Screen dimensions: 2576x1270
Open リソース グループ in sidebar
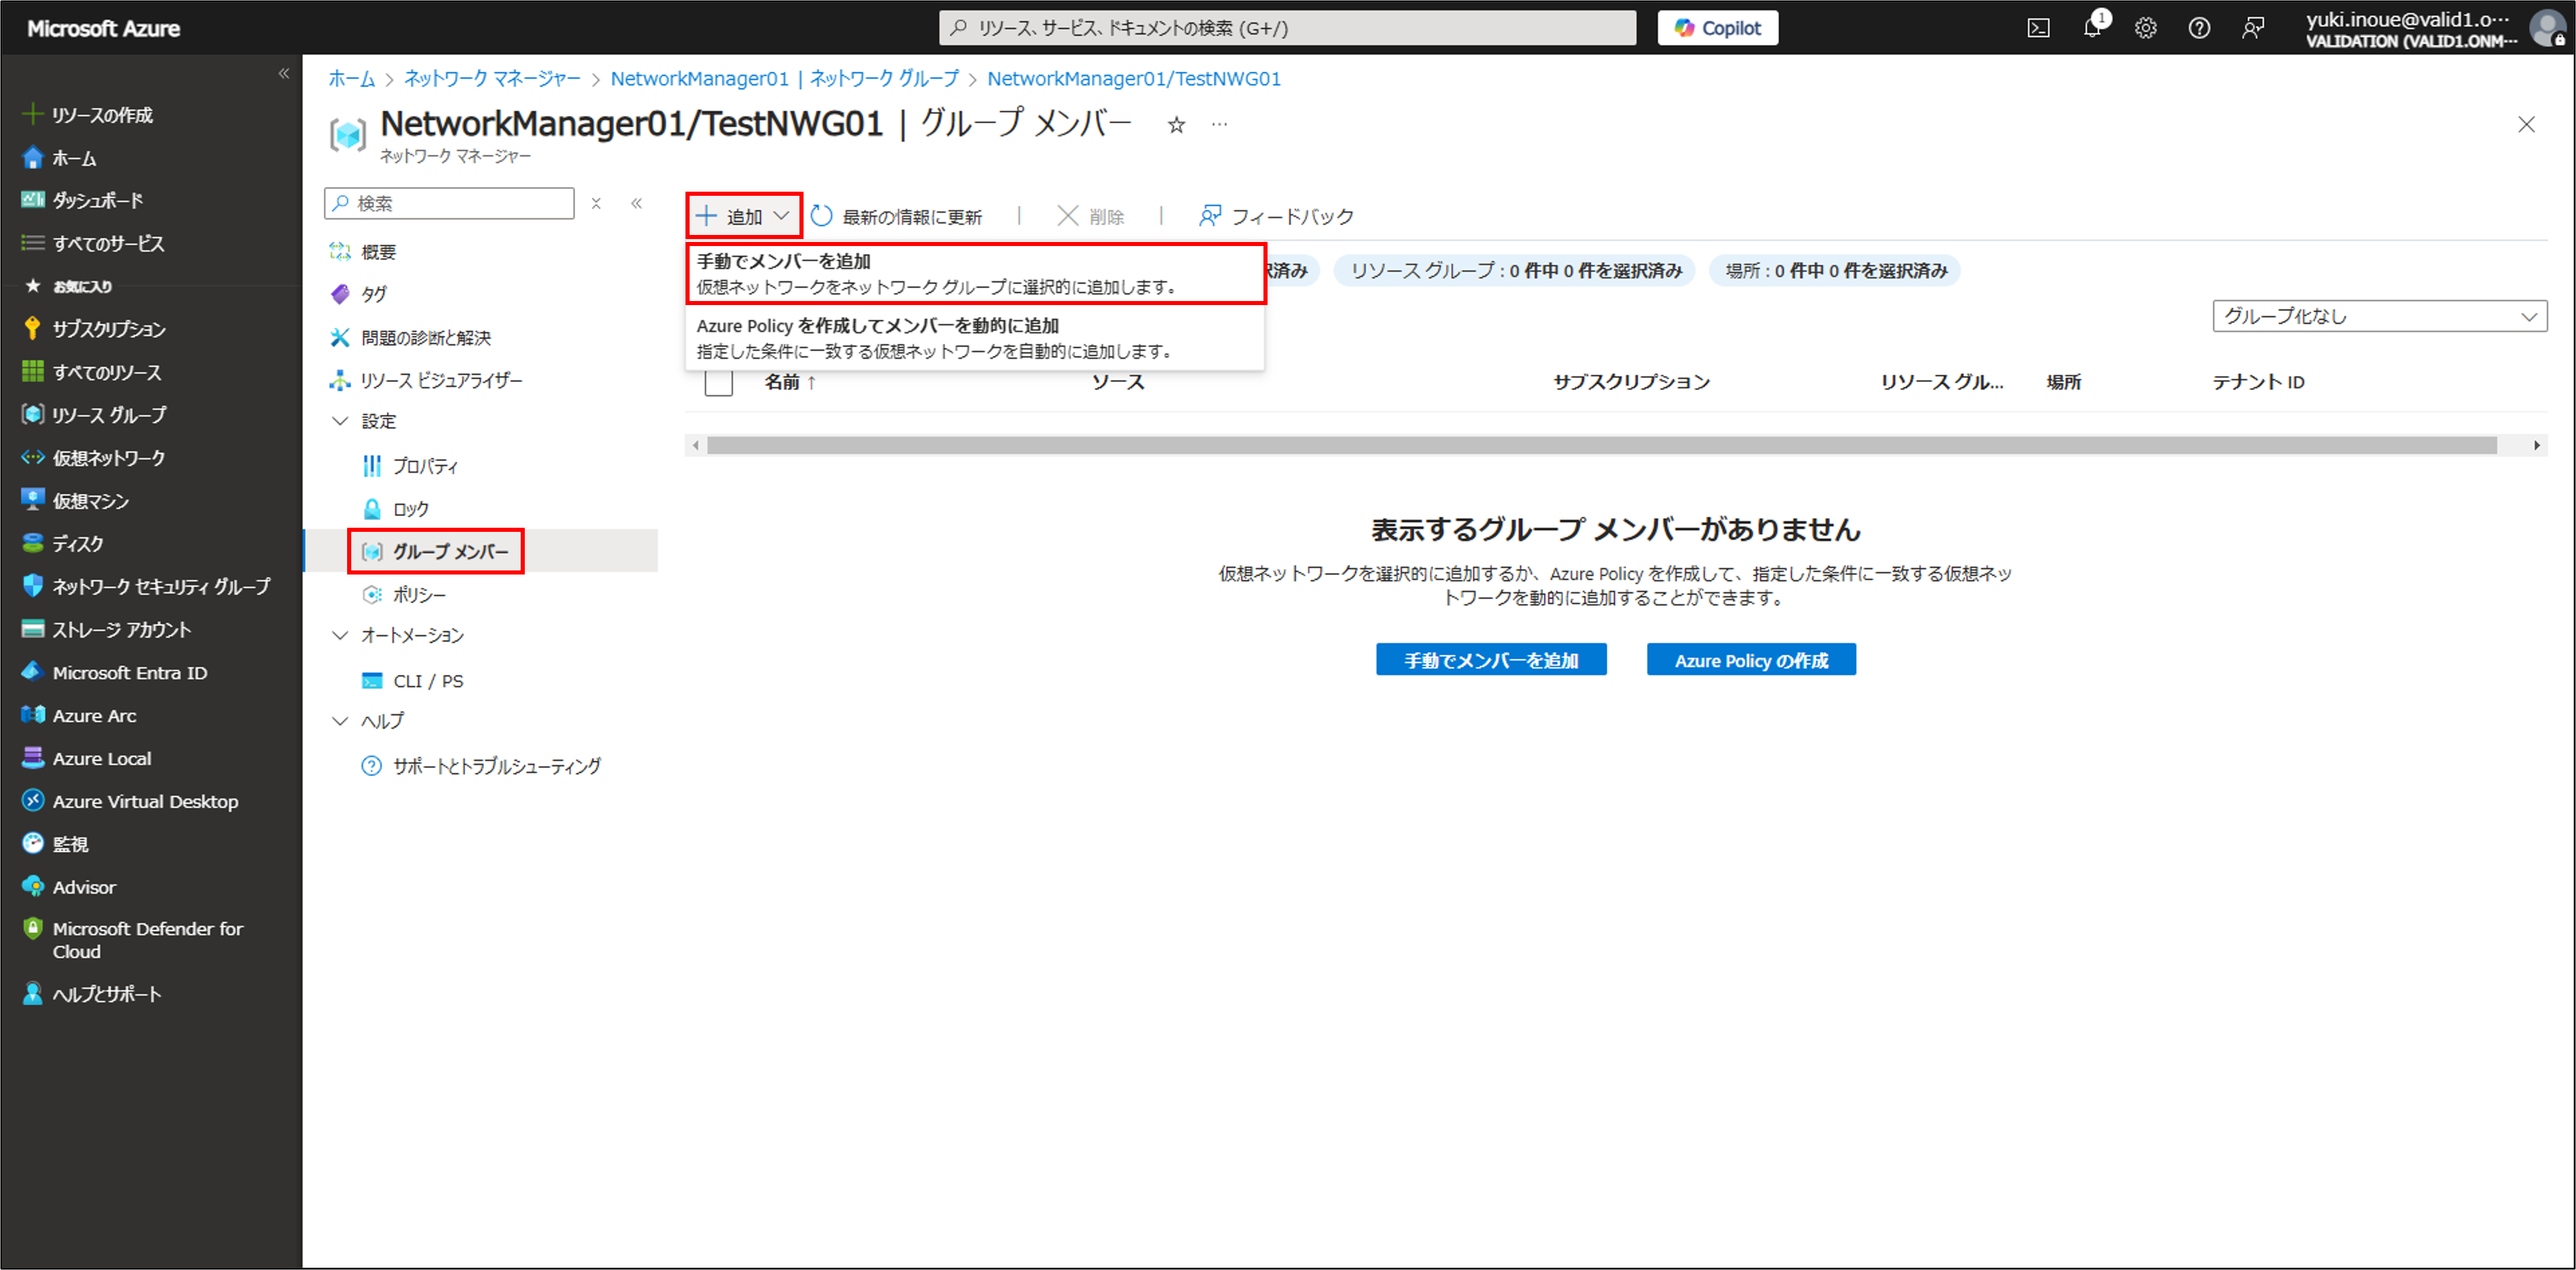[94, 415]
